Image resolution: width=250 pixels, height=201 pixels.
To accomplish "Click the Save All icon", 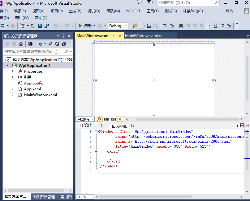I will tap(47, 26).
